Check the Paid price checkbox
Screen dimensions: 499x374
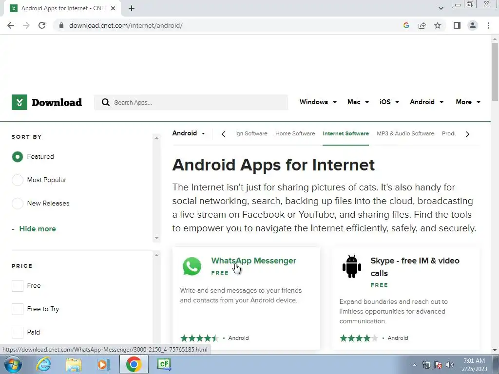pyautogui.click(x=18, y=332)
